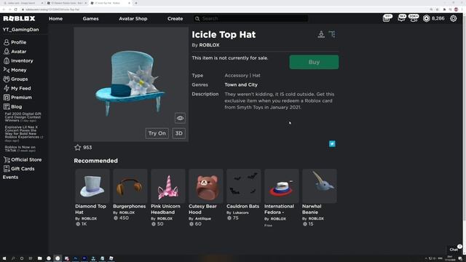Open the friend requests icon with 20K+ badge
466x262 pixels.
tap(414, 18)
